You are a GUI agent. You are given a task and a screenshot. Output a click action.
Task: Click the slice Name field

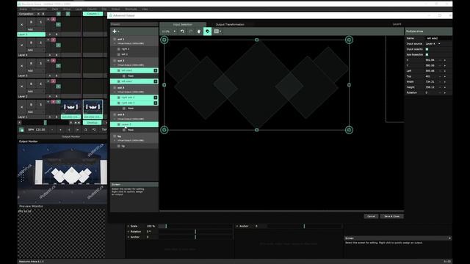(x=438, y=38)
